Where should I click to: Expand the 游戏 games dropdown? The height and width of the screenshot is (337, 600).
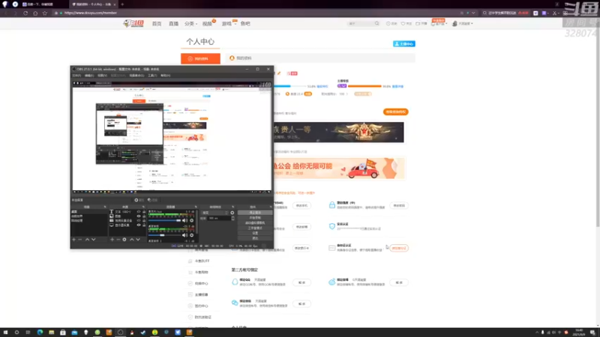229,24
